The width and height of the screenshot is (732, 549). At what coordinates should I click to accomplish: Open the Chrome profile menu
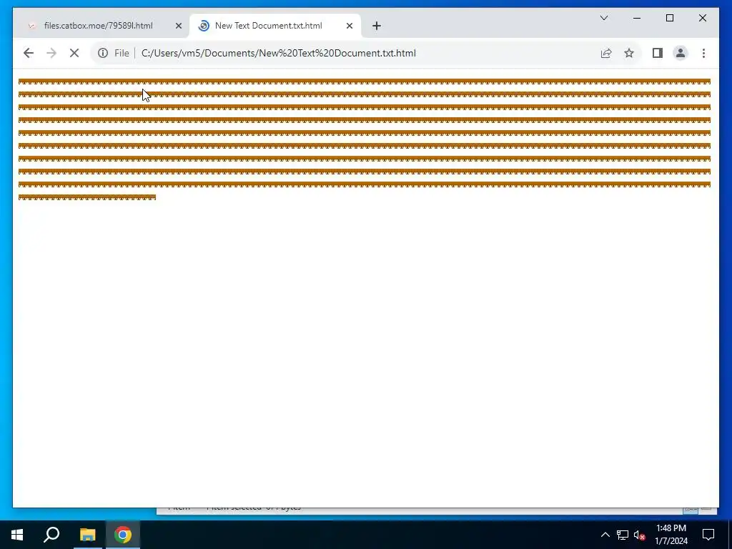(681, 53)
